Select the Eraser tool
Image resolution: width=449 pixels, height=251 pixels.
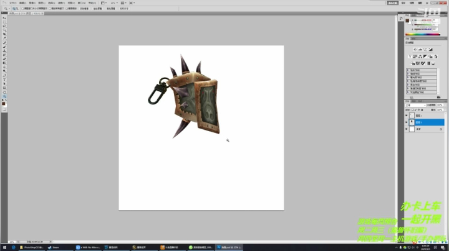(4, 59)
